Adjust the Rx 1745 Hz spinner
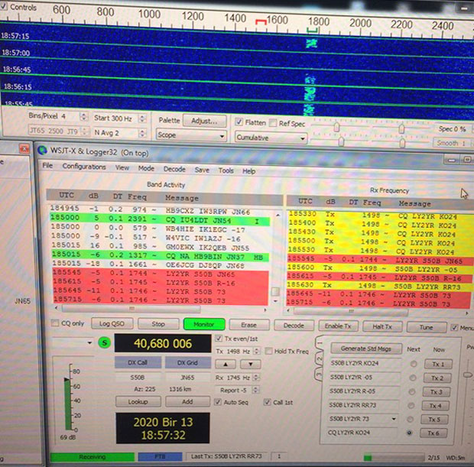 point(256,378)
